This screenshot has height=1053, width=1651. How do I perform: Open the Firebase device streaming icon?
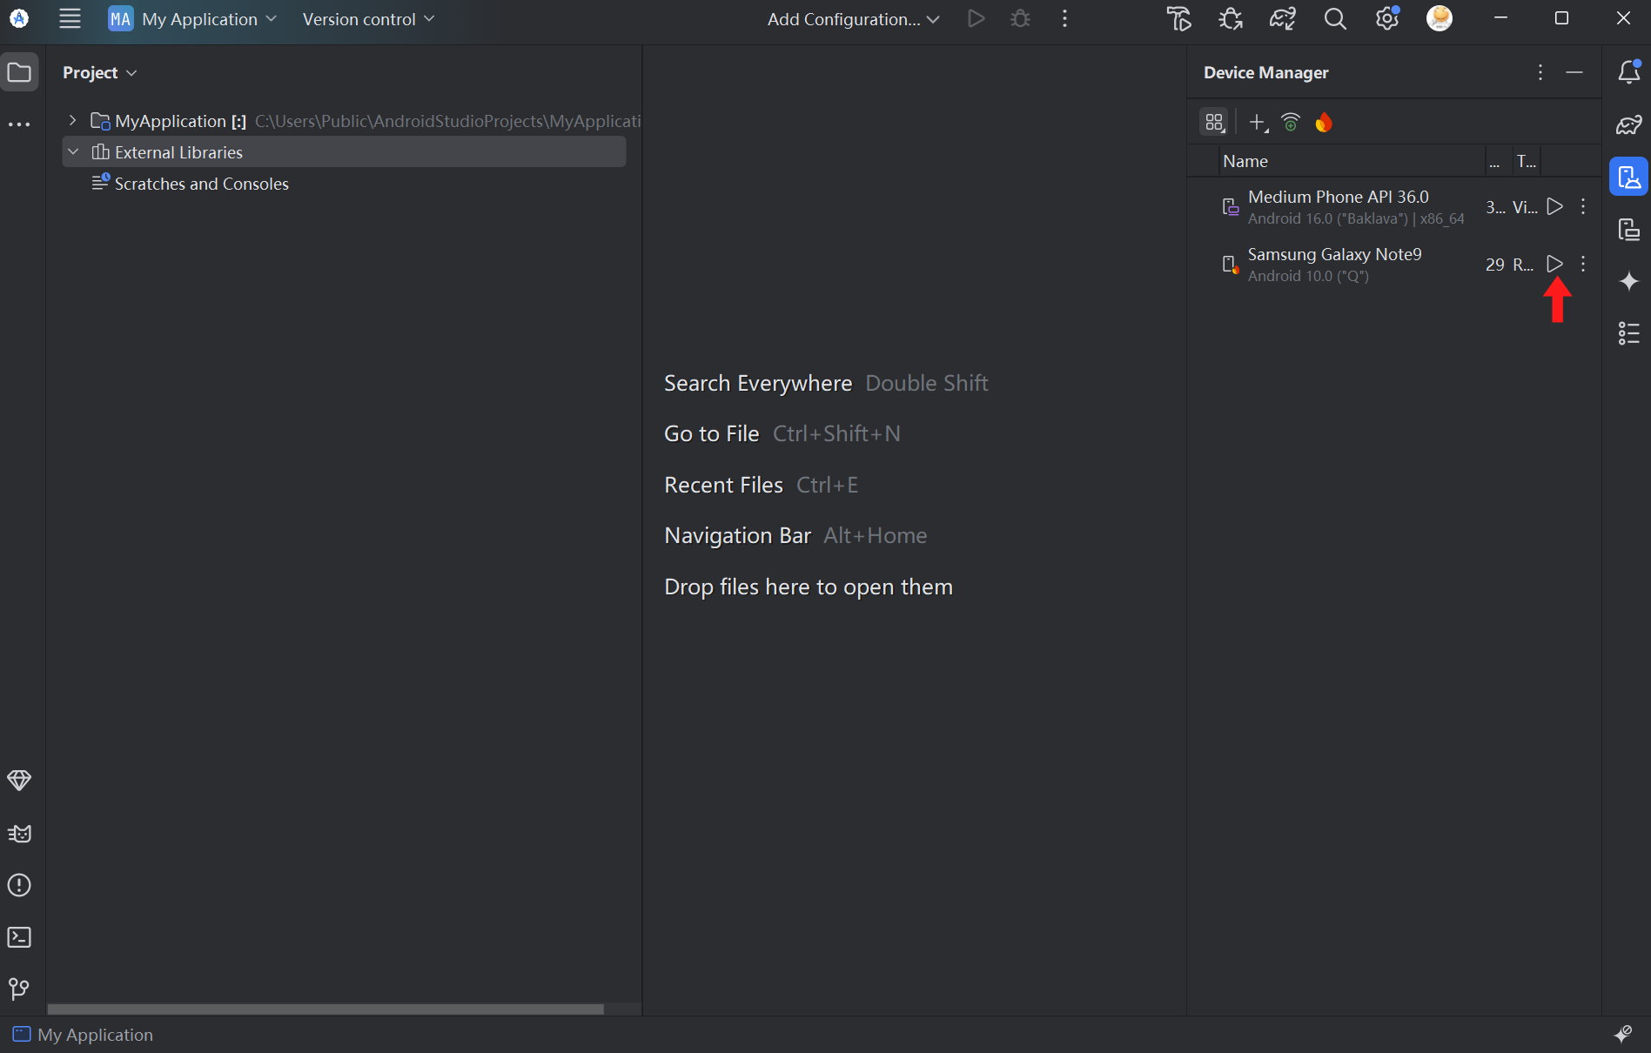click(1324, 123)
